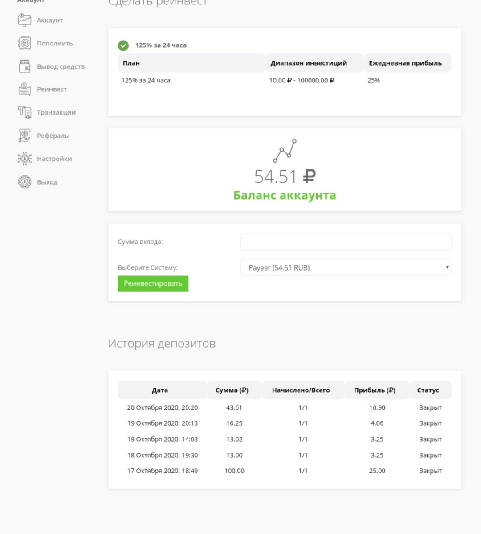Click the Выберите Систему: label

click(147, 268)
